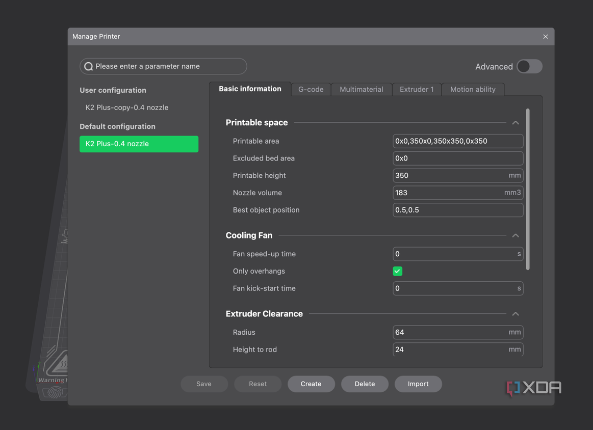
Task: Collapse the Extruder Clearance section
Action: pos(515,314)
